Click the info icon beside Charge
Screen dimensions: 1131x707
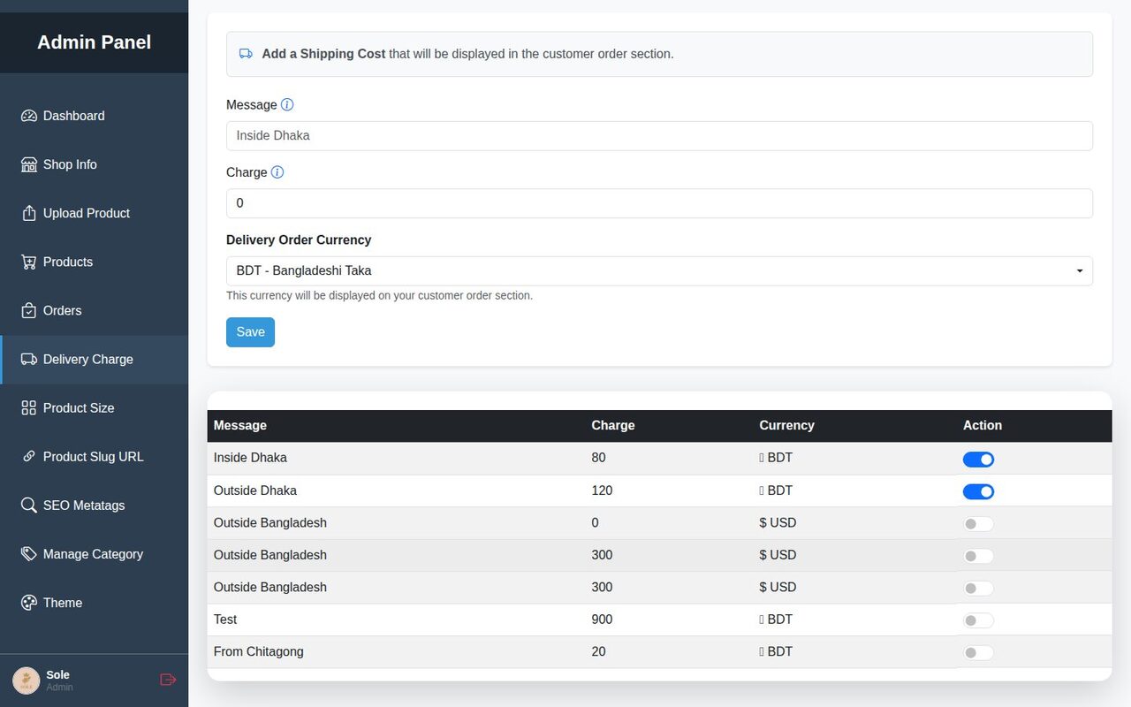[x=277, y=172]
